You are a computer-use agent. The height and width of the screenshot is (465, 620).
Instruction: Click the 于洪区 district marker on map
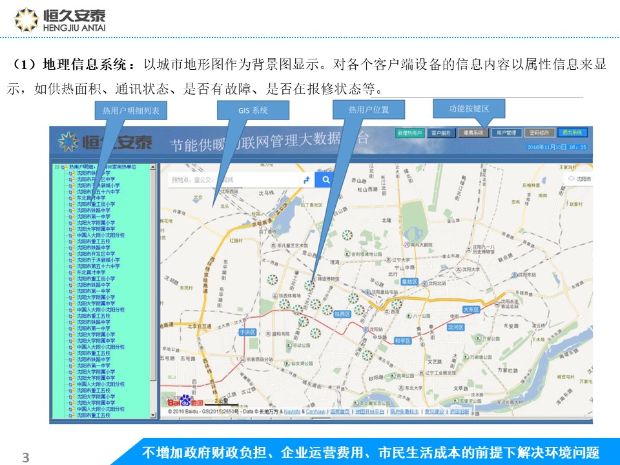click(248, 332)
